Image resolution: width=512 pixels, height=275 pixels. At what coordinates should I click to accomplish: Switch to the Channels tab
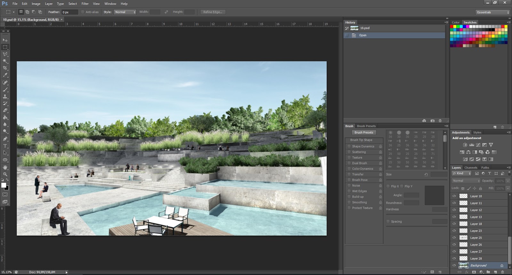471,168
